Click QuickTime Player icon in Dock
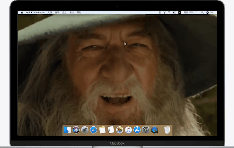This screenshot has width=234, height=148. pyautogui.click(x=155, y=130)
